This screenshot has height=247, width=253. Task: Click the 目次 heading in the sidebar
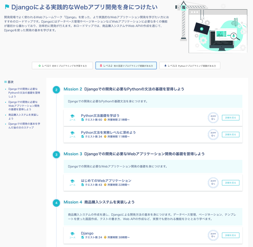click(11, 82)
